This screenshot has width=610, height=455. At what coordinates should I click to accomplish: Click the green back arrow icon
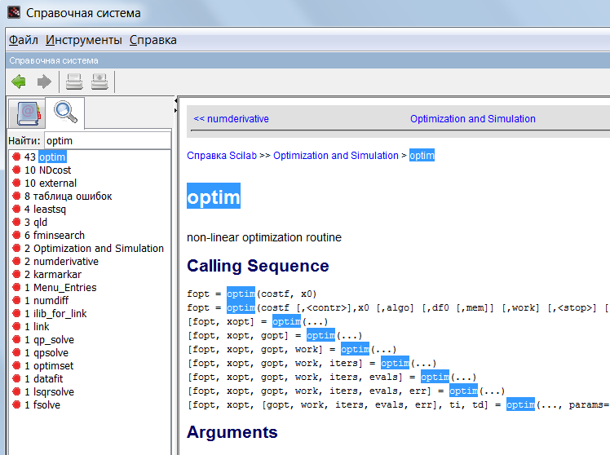point(19,82)
